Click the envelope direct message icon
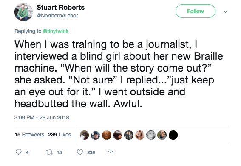 click(x=111, y=152)
